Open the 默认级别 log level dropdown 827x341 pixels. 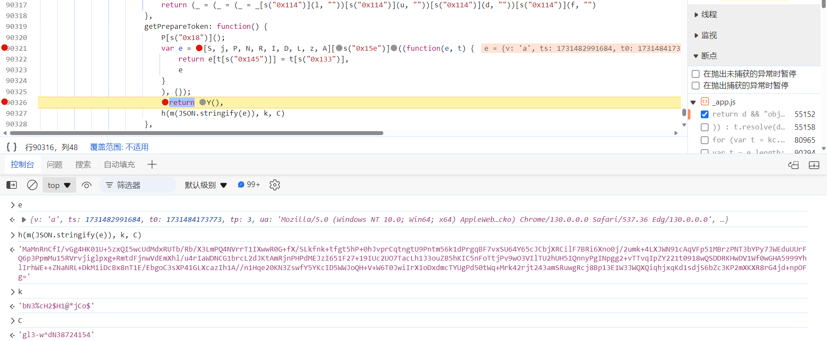[206, 185]
